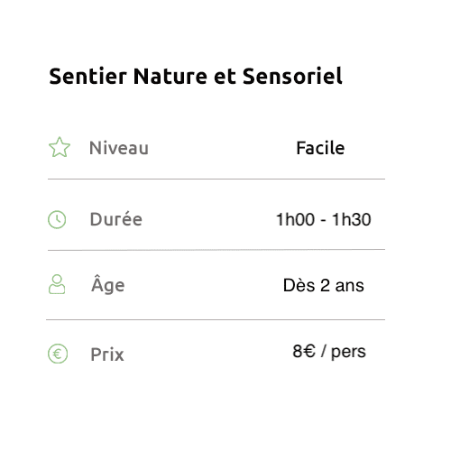Select the Âge label
The height and width of the screenshot is (451, 451).
coord(108,285)
